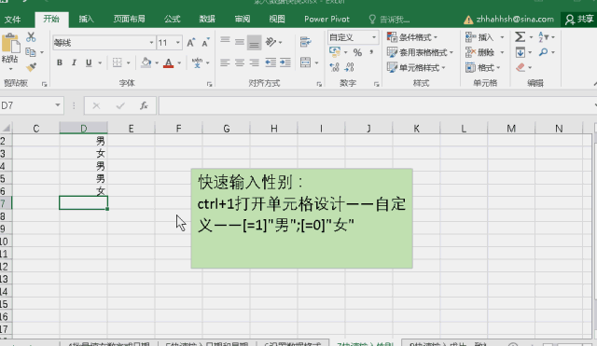Apply comma style
597x346 pixels.
click(371, 52)
